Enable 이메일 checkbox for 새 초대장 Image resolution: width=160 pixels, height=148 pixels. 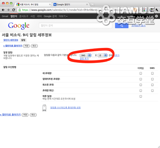point(141,73)
